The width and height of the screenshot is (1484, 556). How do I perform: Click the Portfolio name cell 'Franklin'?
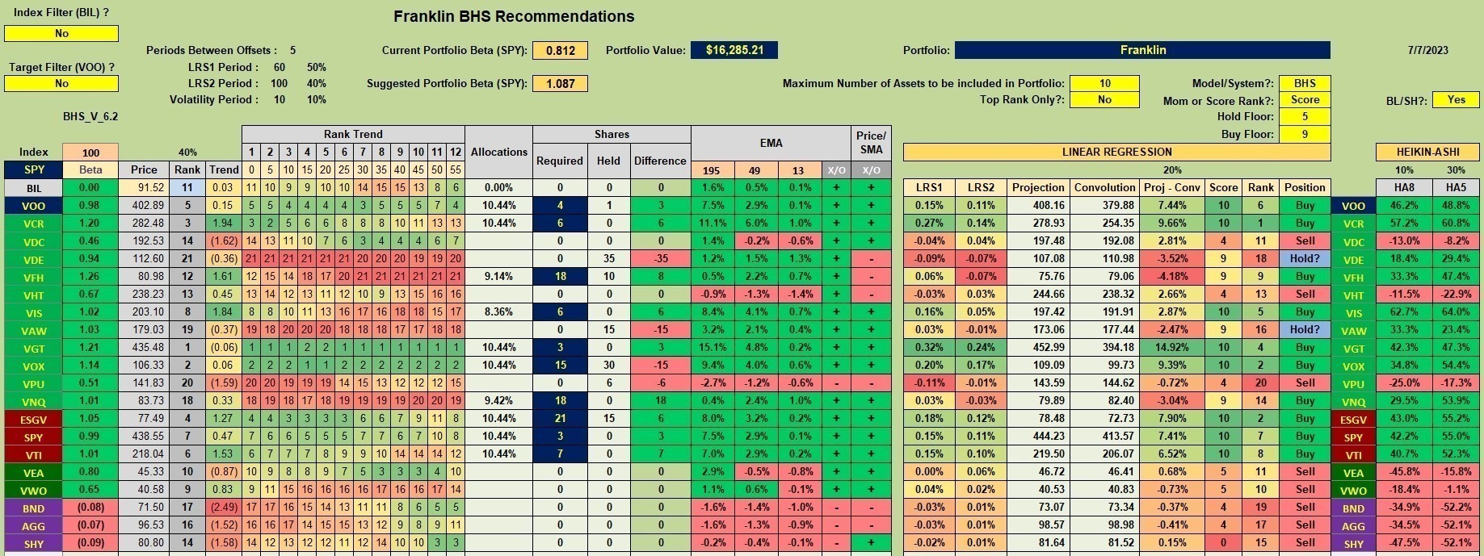coord(1142,50)
